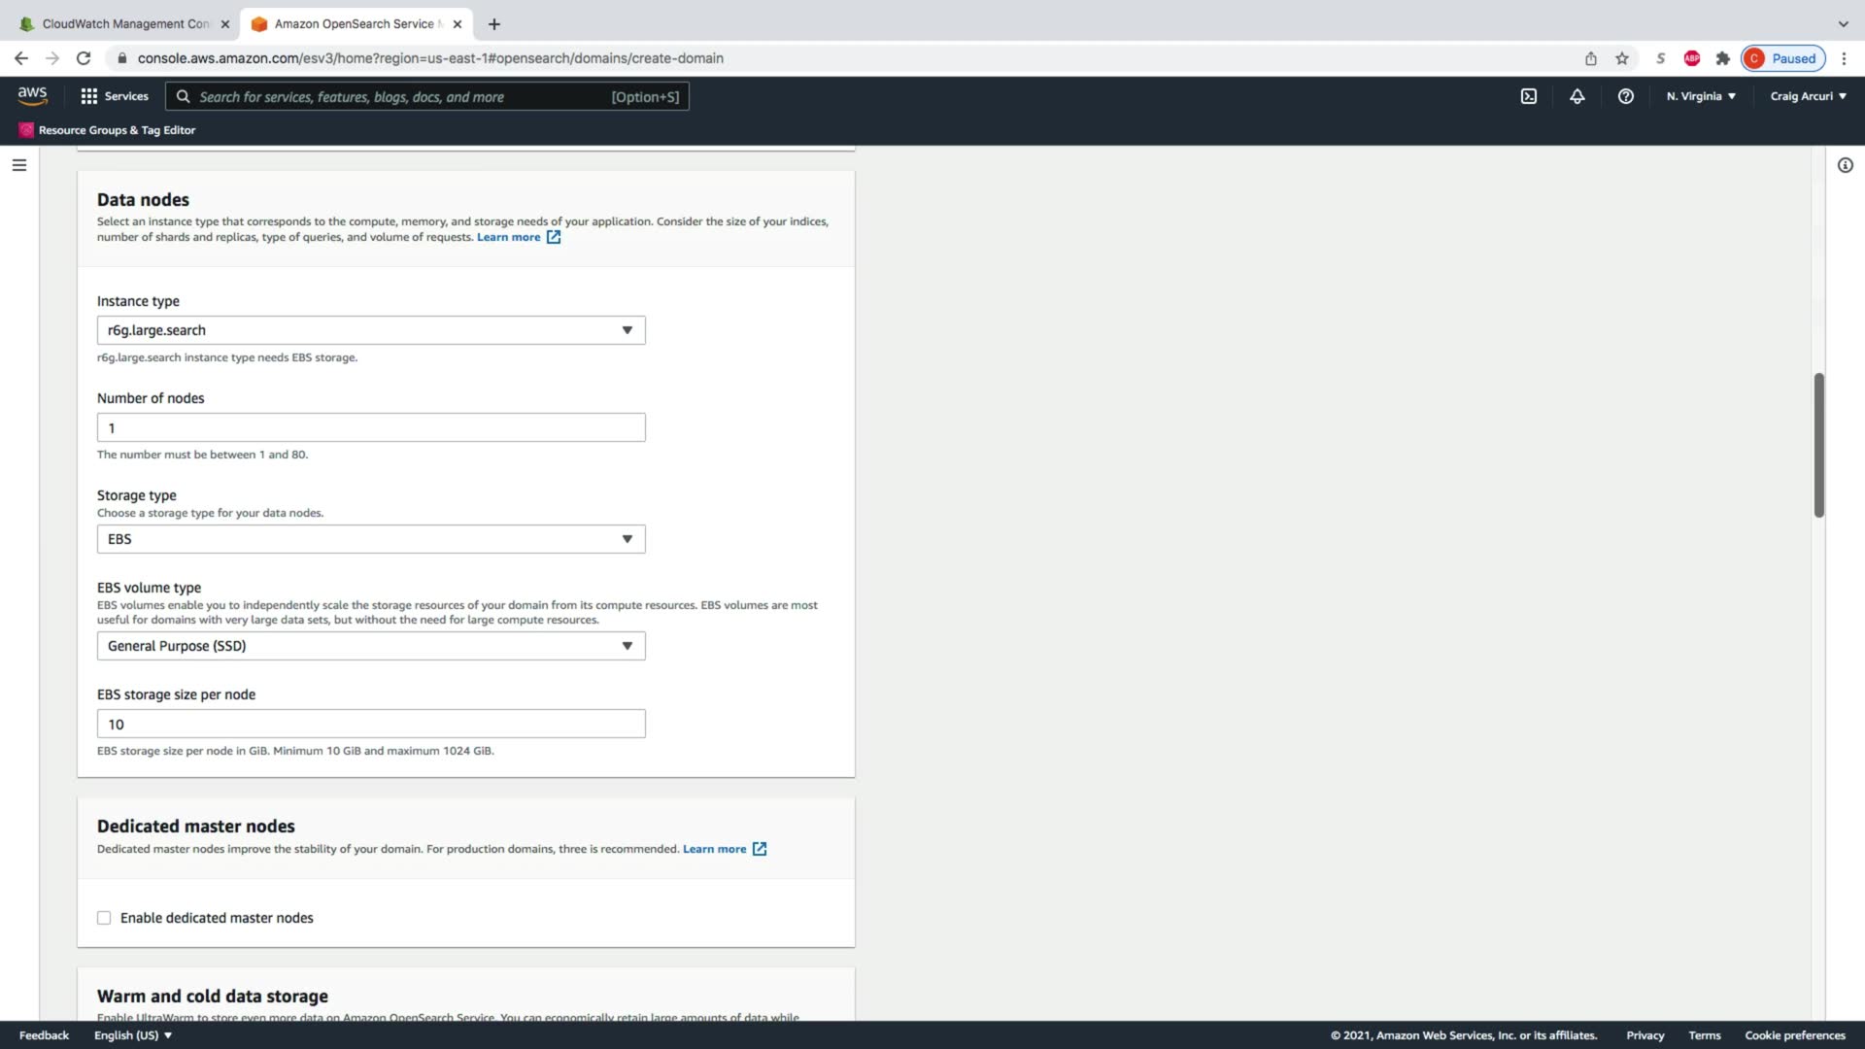Image resolution: width=1865 pixels, height=1049 pixels.
Task: Open Resource Groups & Tag Editor link
Action: click(x=116, y=130)
